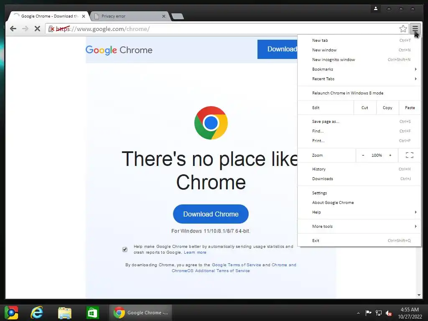Viewport: 428px width, 321px height.
Task: Click Copy in the Edit row
Action: (x=387, y=108)
